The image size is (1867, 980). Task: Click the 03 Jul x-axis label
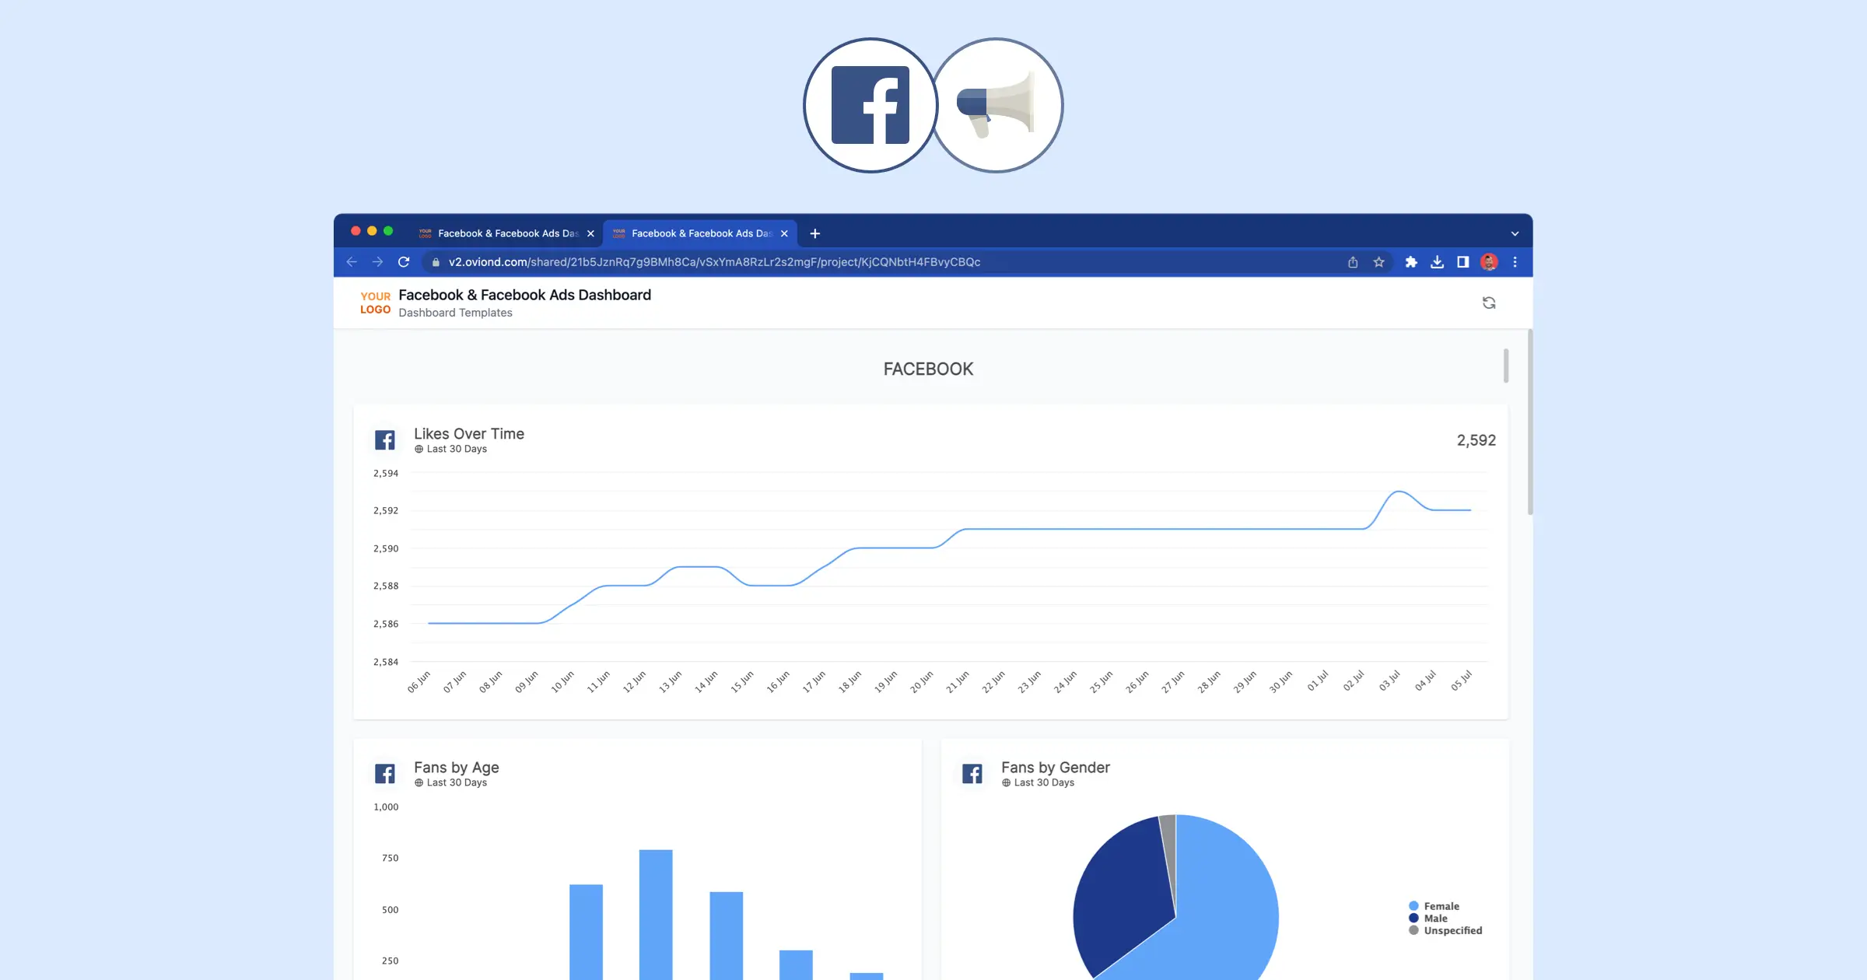pos(1389,681)
